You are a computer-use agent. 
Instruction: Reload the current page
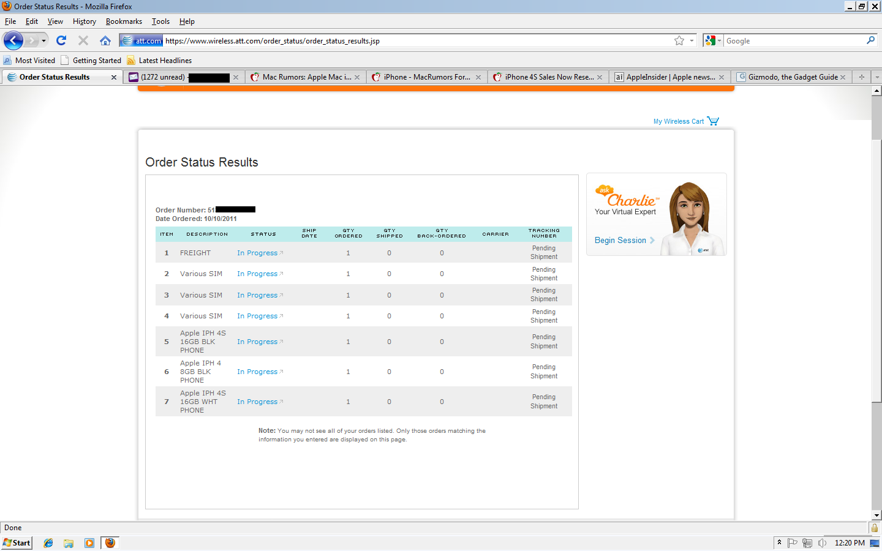pyautogui.click(x=61, y=40)
